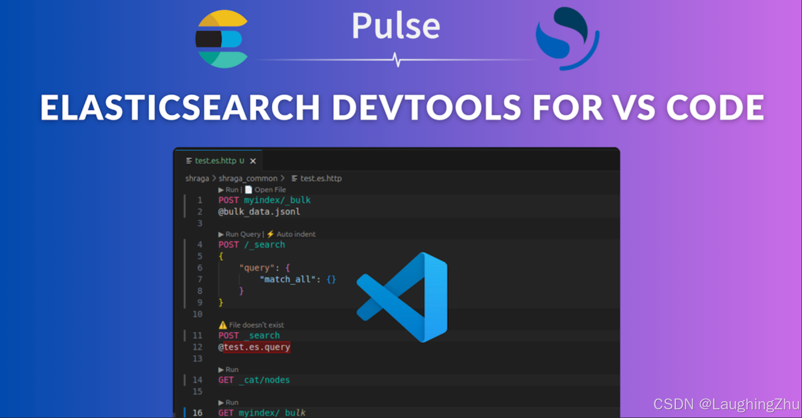Click the POST _search line on line 11
The width and height of the screenshot is (802, 418).
249,335
